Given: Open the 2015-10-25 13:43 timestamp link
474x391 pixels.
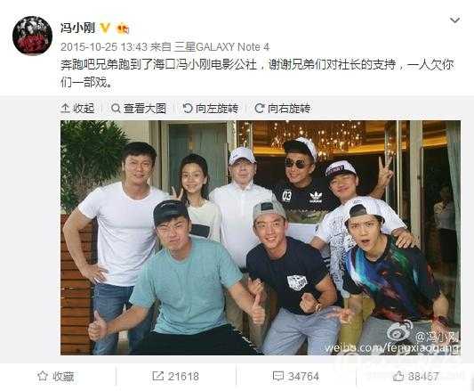Looking at the screenshot, I should point(104,47).
